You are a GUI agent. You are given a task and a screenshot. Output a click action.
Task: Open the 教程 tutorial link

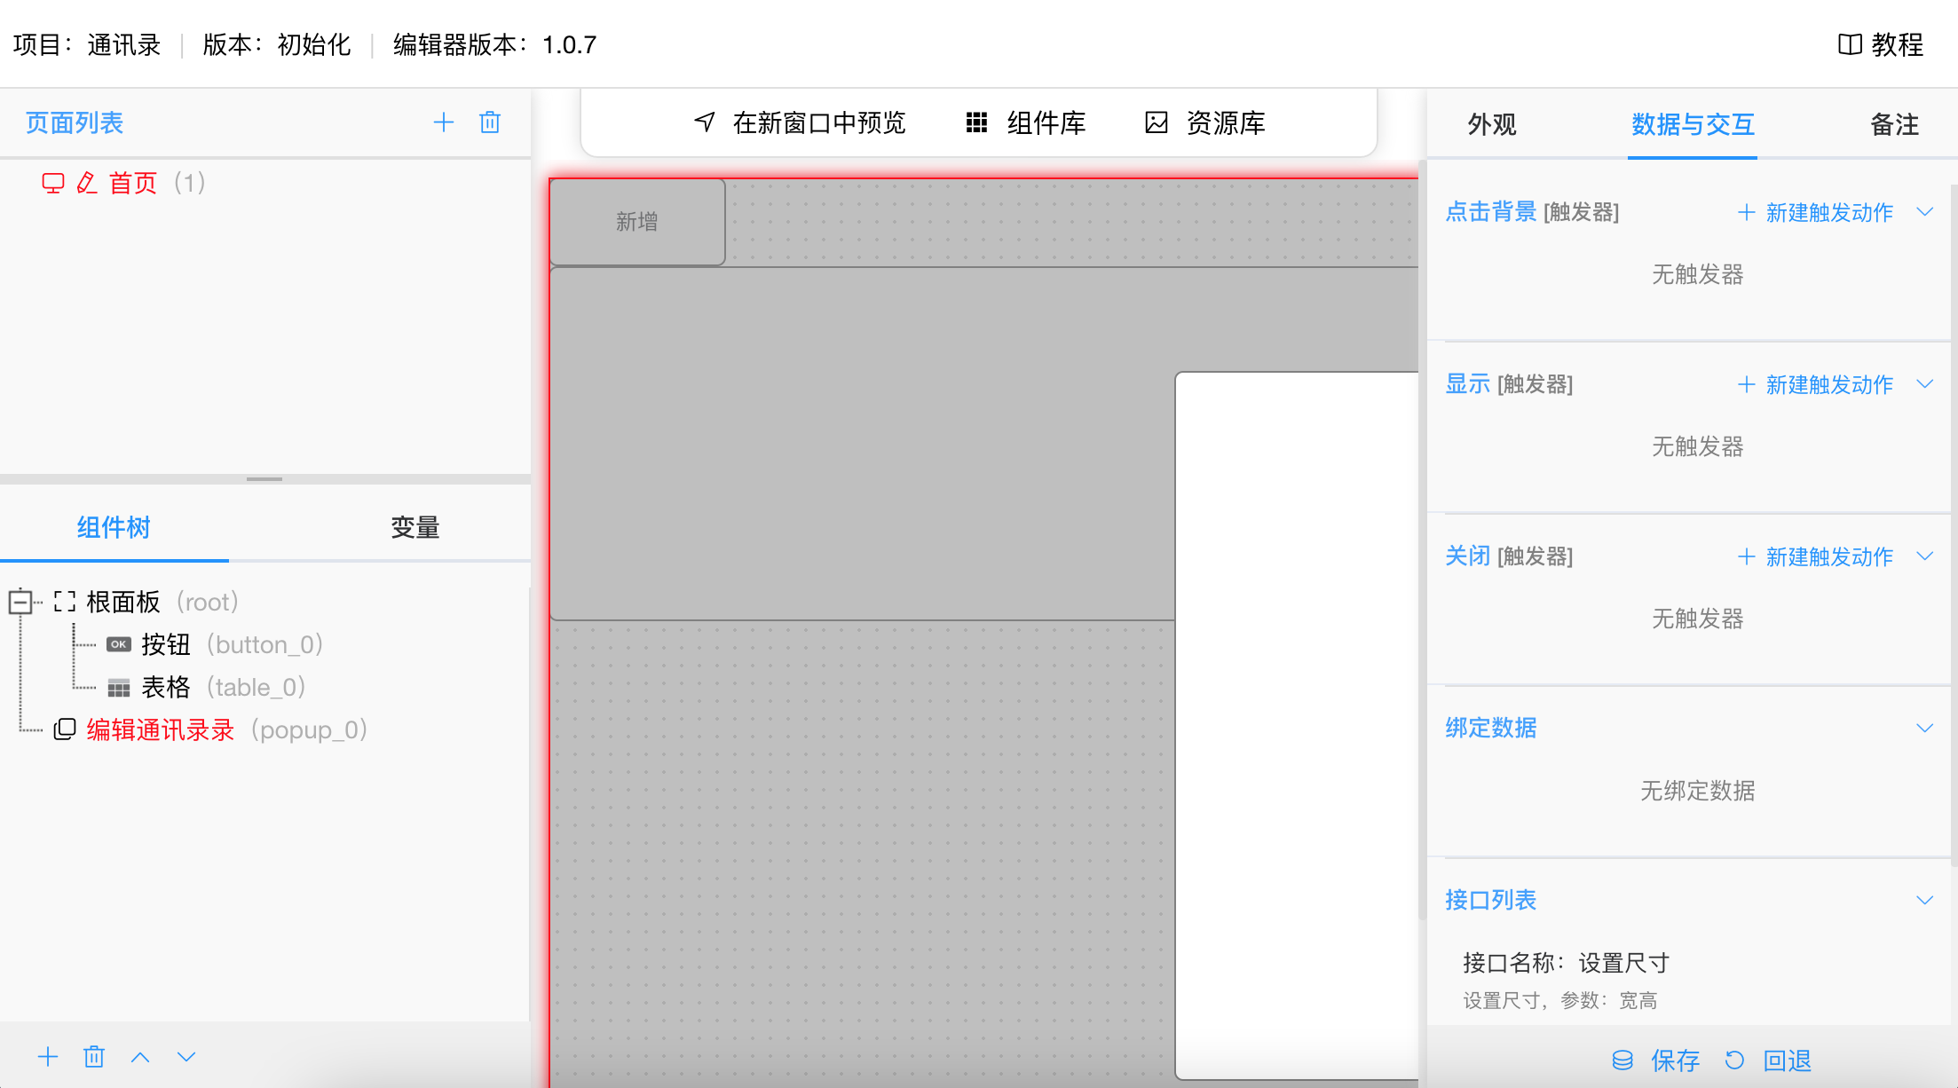(1881, 44)
